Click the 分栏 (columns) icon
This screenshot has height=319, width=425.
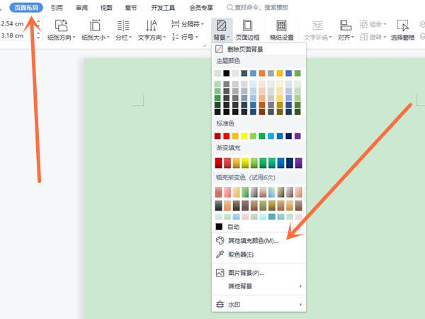123,26
